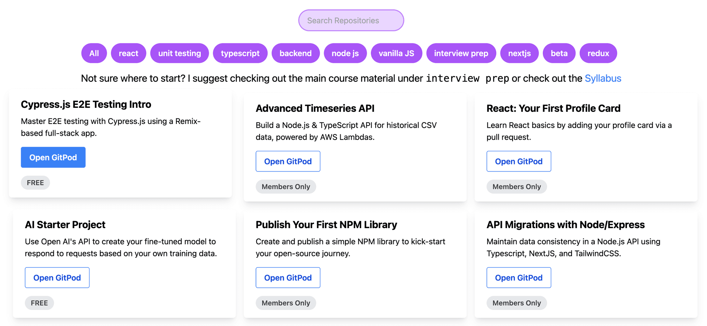Open GitPod for AI Starter Project
The width and height of the screenshot is (707, 326).
pyautogui.click(x=57, y=278)
